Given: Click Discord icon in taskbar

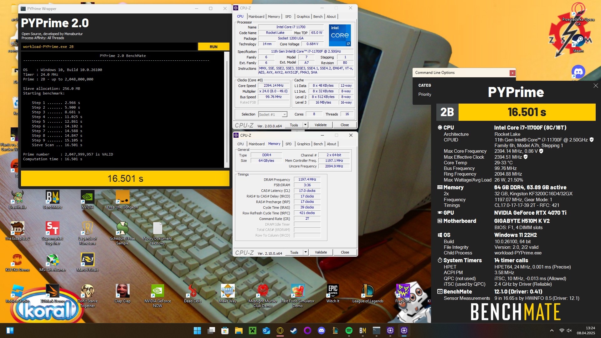Looking at the screenshot, I should 321,330.
